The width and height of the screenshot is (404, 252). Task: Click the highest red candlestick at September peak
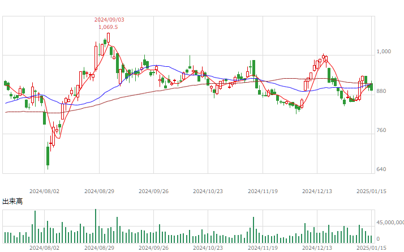tap(109, 37)
